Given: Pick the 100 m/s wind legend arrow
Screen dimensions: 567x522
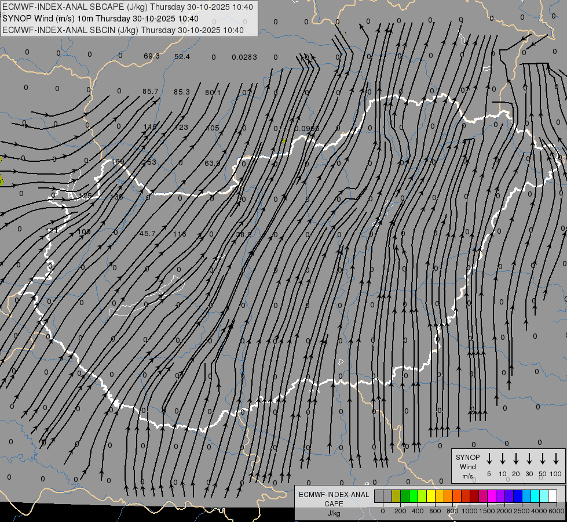Looking at the screenshot, I should pyautogui.click(x=556, y=459).
